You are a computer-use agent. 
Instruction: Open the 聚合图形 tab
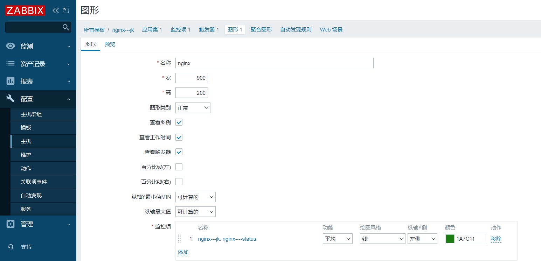tap(261, 30)
